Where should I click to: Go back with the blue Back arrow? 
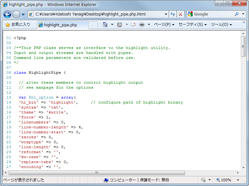point(7,14)
